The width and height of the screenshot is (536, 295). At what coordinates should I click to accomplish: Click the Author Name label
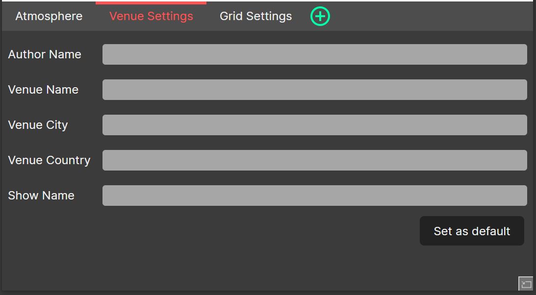(44, 54)
